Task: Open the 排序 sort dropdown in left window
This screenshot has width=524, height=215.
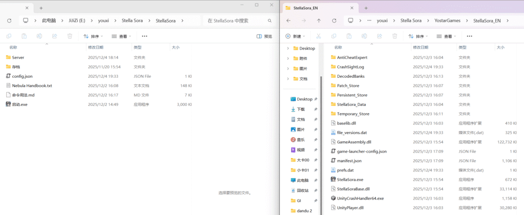Action: (x=93, y=36)
